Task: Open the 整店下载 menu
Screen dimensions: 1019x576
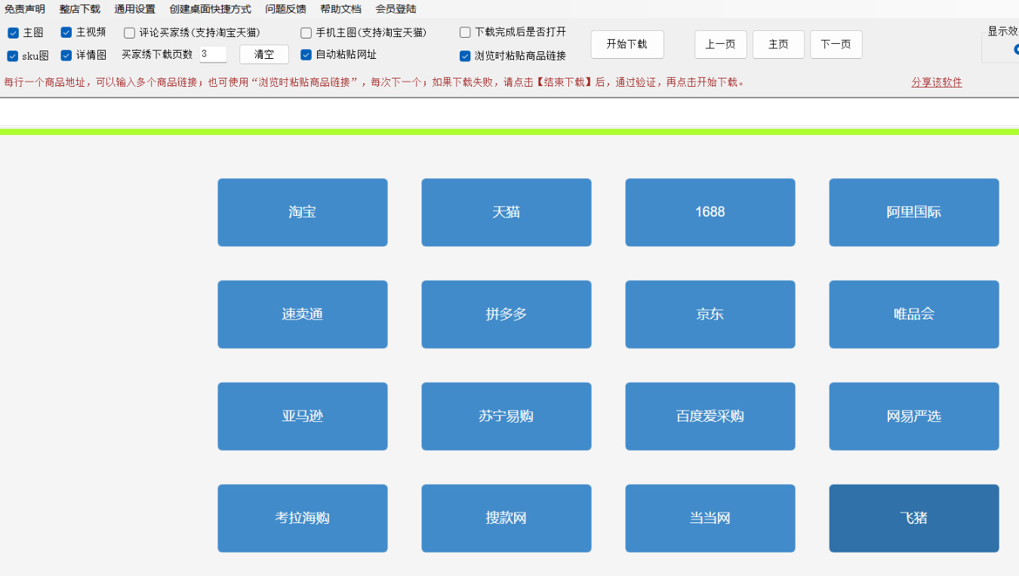Action: click(x=80, y=9)
